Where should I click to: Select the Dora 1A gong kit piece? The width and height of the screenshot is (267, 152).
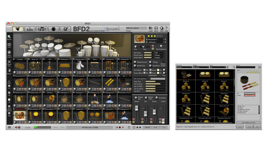click(x=35, y=65)
